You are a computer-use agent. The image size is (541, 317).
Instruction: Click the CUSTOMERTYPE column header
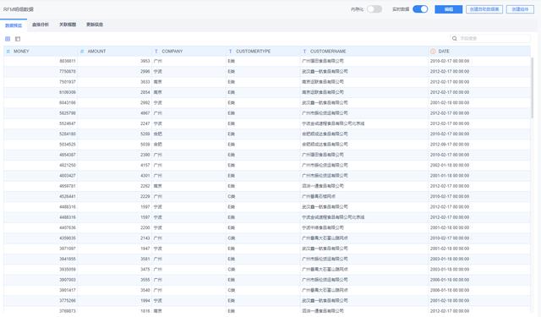pos(263,51)
